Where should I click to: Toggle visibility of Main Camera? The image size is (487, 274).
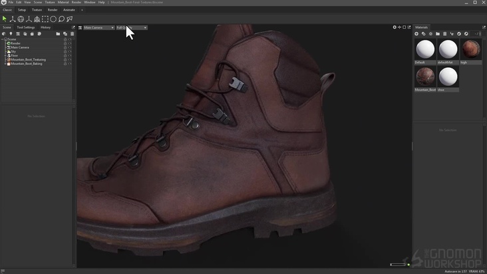[x=70, y=47]
